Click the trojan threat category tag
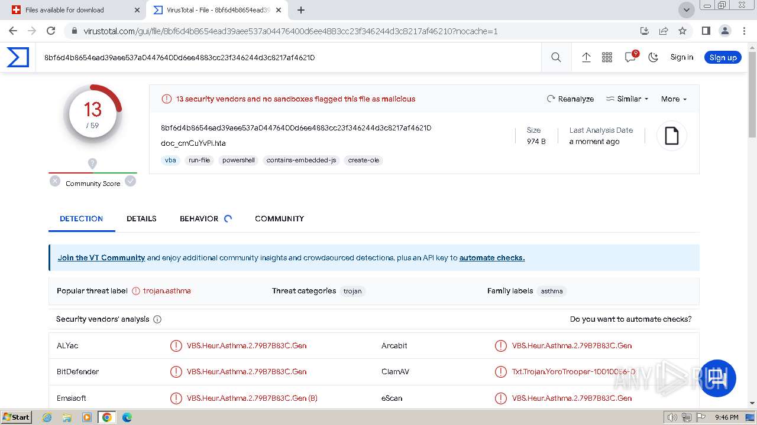 352,291
